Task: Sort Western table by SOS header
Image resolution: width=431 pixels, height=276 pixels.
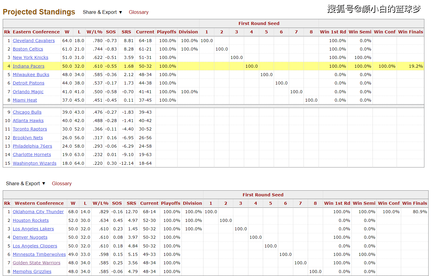Action: (x=117, y=203)
